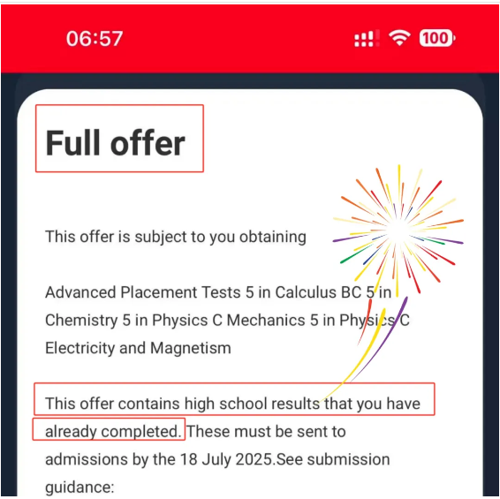This screenshot has height=499, width=500.
Task: Click the sentence 'This offer contains high school results'
Action: (x=182, y=404)
